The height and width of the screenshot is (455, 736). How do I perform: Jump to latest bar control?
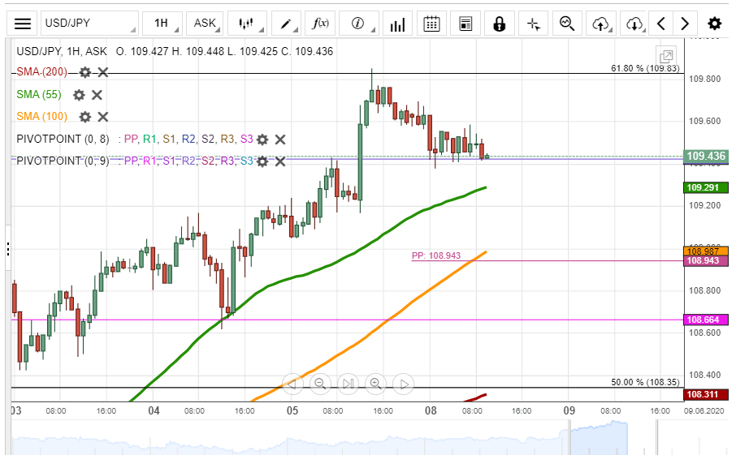348,384
